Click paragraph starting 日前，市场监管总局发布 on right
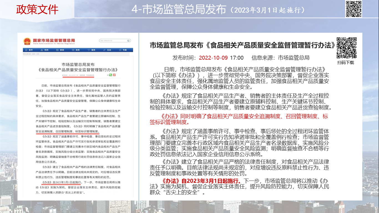 [x=239, y=78]
